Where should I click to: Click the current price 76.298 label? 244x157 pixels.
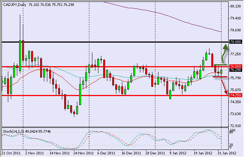236,70
